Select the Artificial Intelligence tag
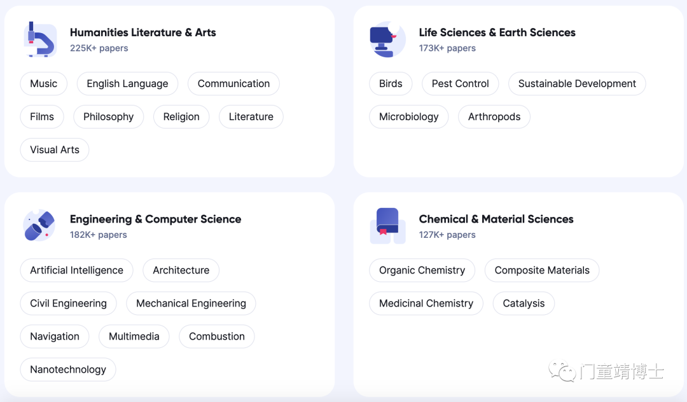Screen dimensions: 687x402 point(77,270)
